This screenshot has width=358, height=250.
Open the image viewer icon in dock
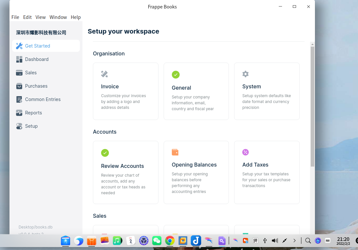(x=105, y=241)
